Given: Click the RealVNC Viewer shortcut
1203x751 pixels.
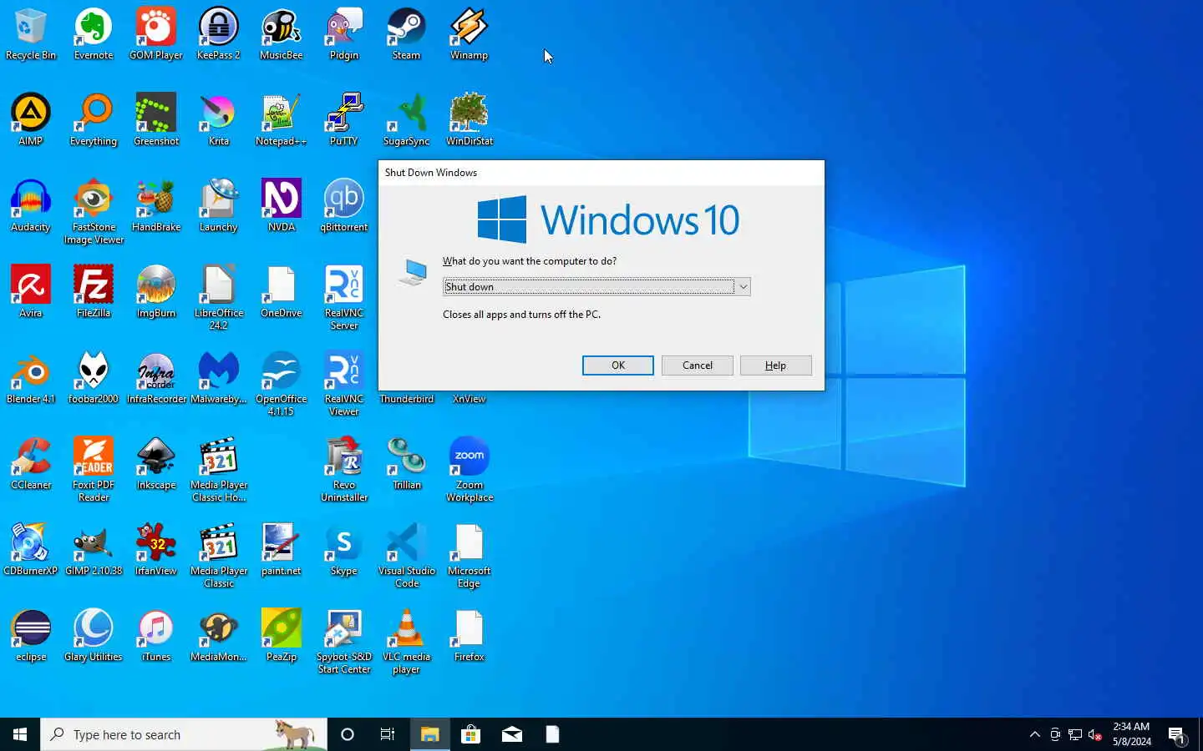Looking at the screenshot, I should [344, 384].
